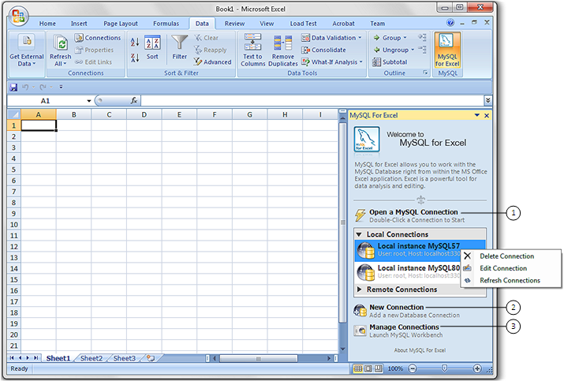The height and width of the screenshot is (381, 564).
Task: Click Hide Detail outline icon
Action: [422, 49]
